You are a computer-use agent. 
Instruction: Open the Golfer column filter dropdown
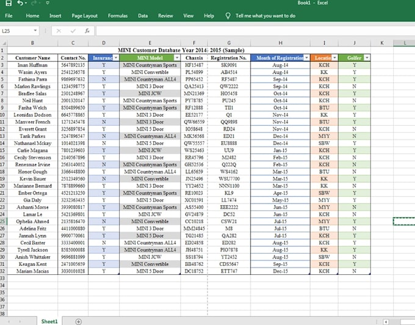coord(367,58)
